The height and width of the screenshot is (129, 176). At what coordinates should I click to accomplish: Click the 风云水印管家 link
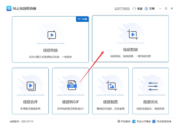[x=144, y=121]
